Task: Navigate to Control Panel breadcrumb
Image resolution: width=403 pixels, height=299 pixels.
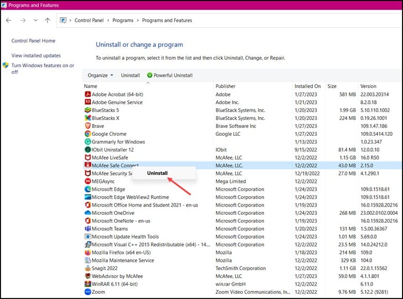Action: pos(89,20)
